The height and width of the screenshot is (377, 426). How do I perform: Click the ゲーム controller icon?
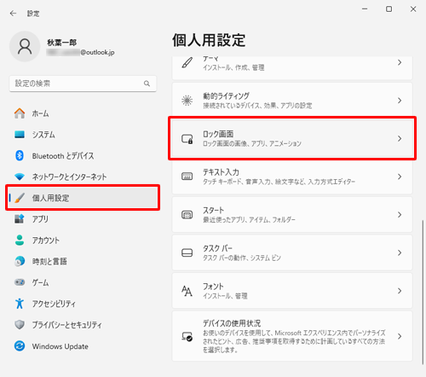(20, 282)
